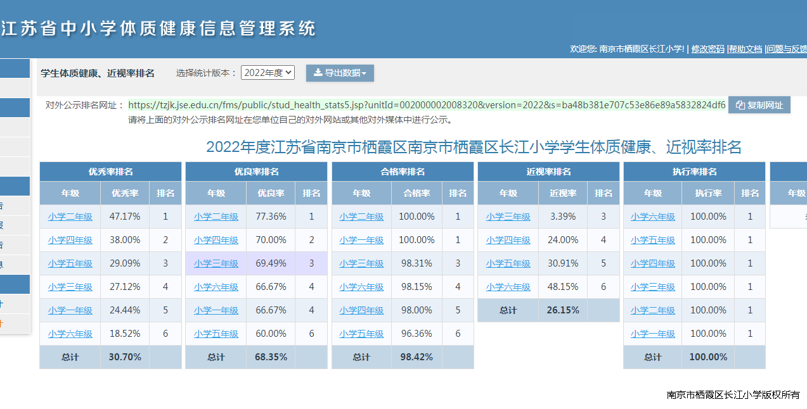Image resolution: width=807 pixels, height=409 pixels.
Task: Open 小学三年级 in the 执行率排名 table
Action: tap(653, 287)
